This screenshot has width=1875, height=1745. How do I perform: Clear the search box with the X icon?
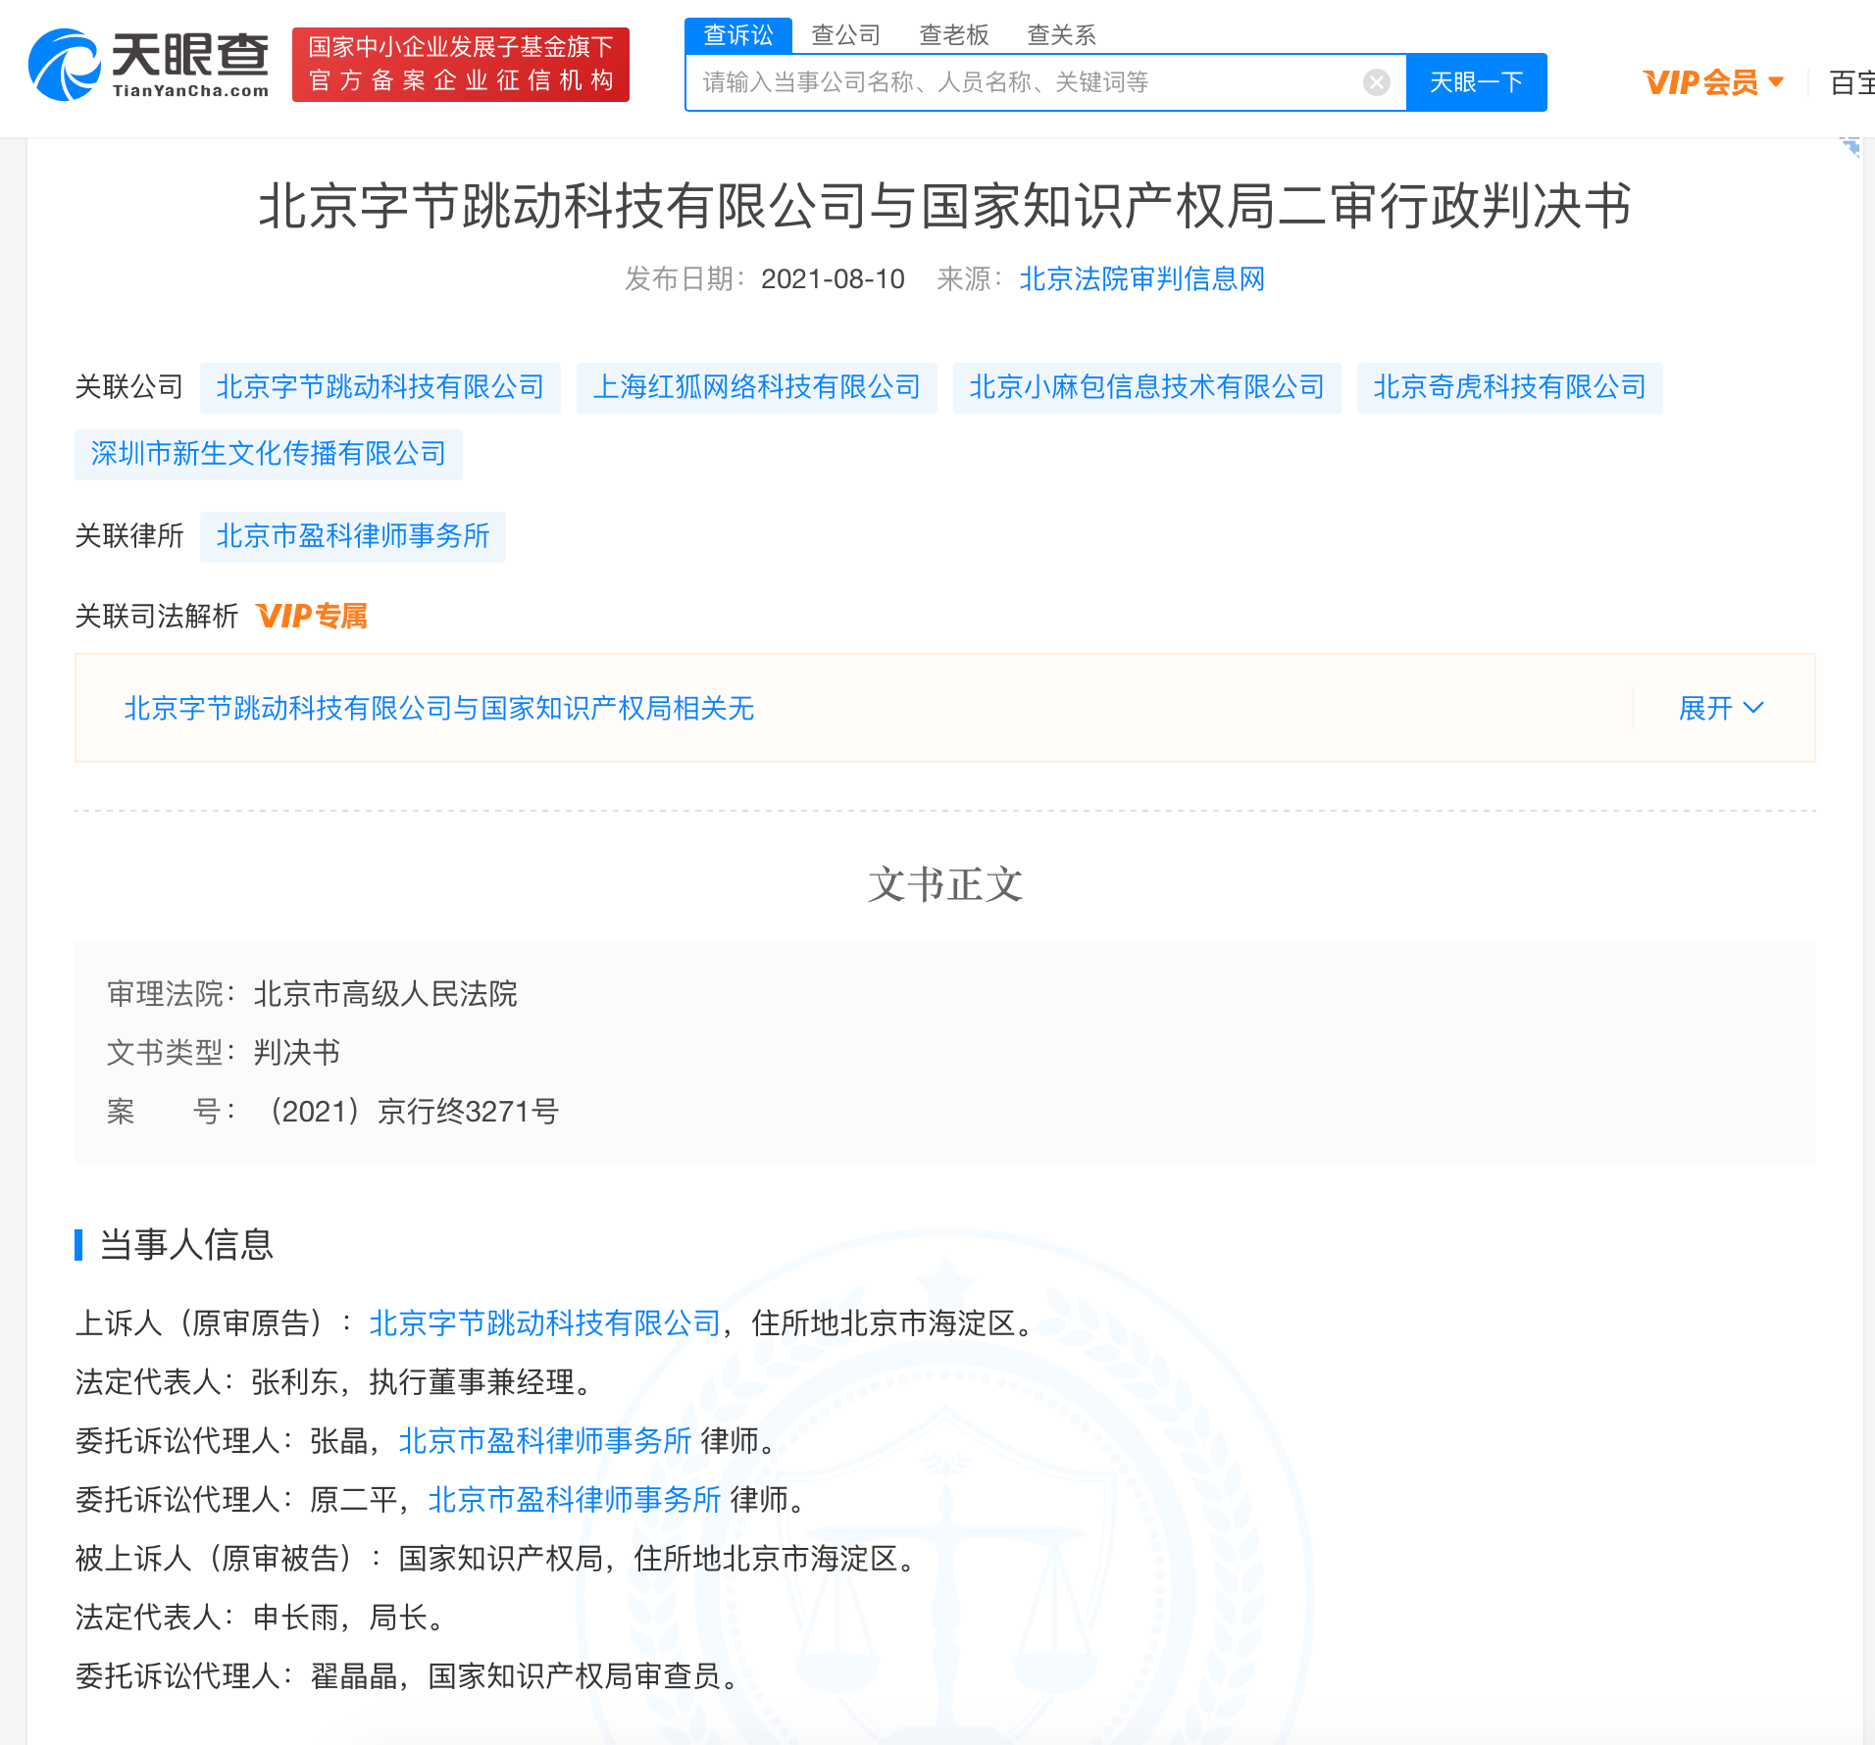1376,82
